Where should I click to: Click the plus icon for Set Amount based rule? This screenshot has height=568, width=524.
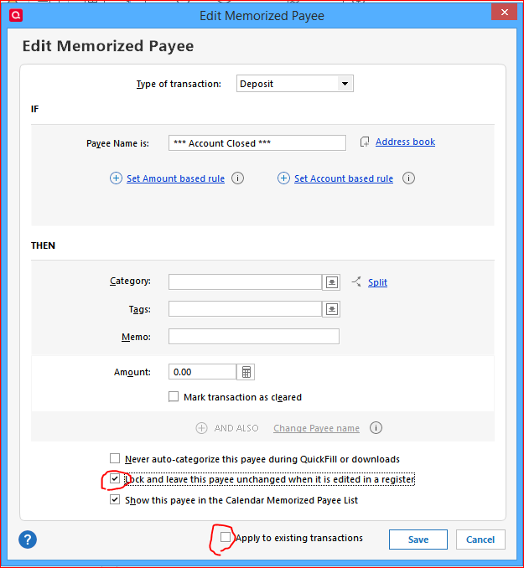coord(116,178)
